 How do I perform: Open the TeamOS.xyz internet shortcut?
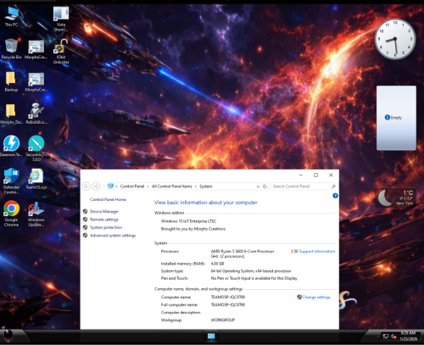(x=36, y=179)
